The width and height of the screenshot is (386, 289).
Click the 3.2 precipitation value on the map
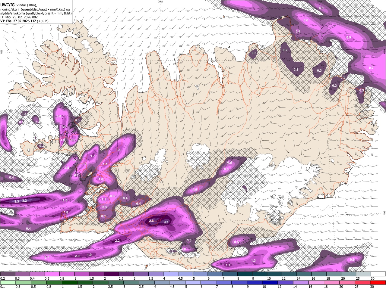pyautogui.click(x=25, y=200)
